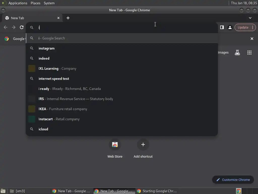The width and height of the screenshot is (258, 194).
Task: Pick the IXL Learning suggestion
Action: pos(122,68)
